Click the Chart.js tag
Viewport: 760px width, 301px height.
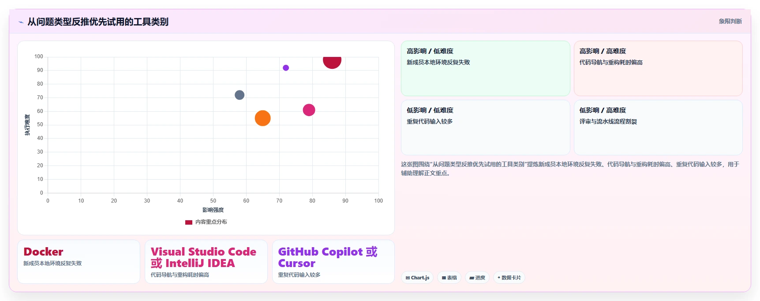click(417, 278)
